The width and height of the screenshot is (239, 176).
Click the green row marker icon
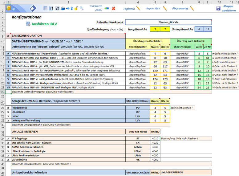[107, 8]
